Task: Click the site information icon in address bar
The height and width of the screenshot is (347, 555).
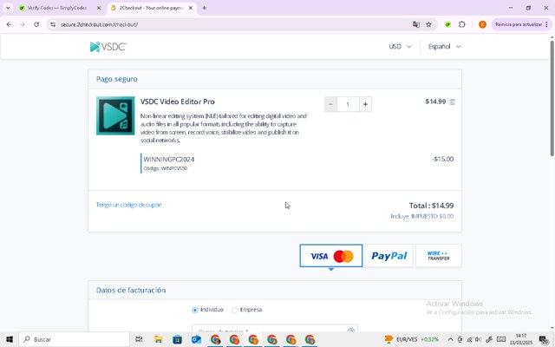Action: click(53, 24)
